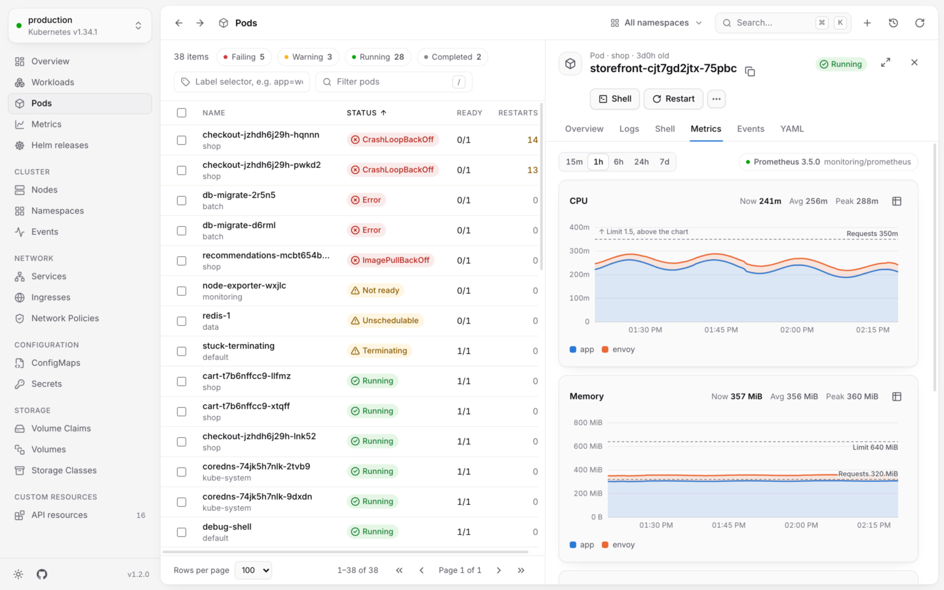Image resolution: width=944 pixels, height=590 pixels.
Task: Refresh the pods list
Action: point(920,23)
